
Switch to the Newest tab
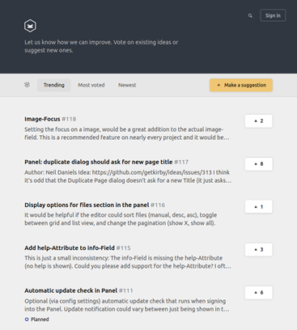pyautogui.click(x=127, y=85)
